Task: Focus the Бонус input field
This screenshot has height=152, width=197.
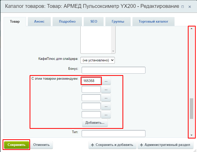Action: (113, 70)
